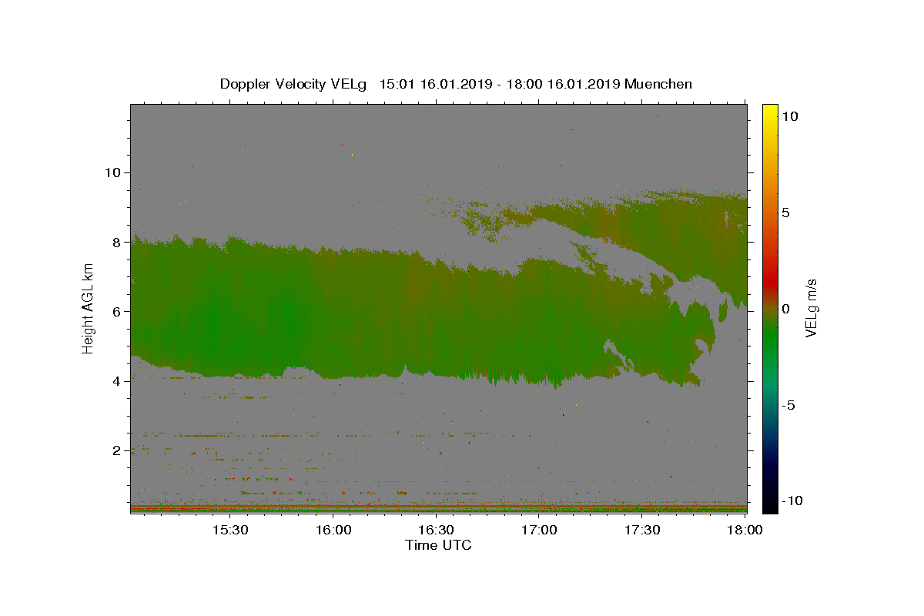Click the 16:30 time axis tick label

[x=436, y=531]
